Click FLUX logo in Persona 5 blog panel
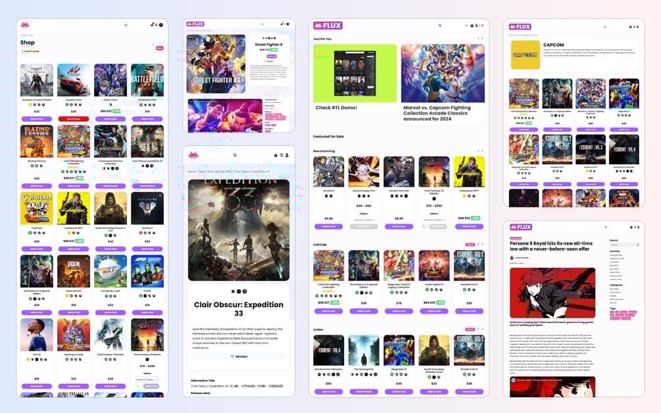Viewport: 661px width, 413px height. [521, 227]
